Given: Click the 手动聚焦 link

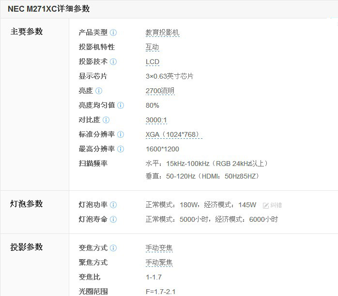Looking at the screenshot, I should coord(159,263).
